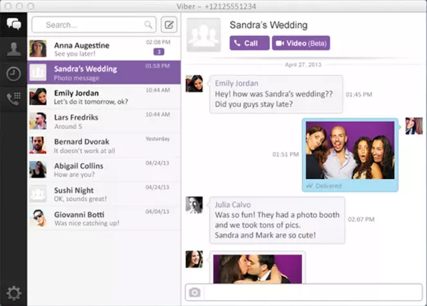Open the Giovanni Botti conversation
The image size is (427, 306).
coord(104,218)
